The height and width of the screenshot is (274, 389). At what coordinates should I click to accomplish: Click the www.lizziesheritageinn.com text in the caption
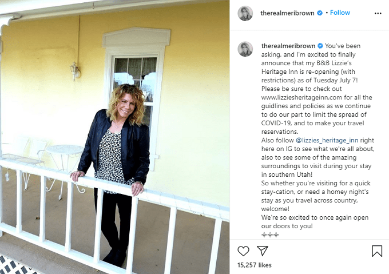coord(301,97)
